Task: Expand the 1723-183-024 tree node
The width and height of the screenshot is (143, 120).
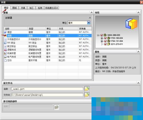Action: 102,38
